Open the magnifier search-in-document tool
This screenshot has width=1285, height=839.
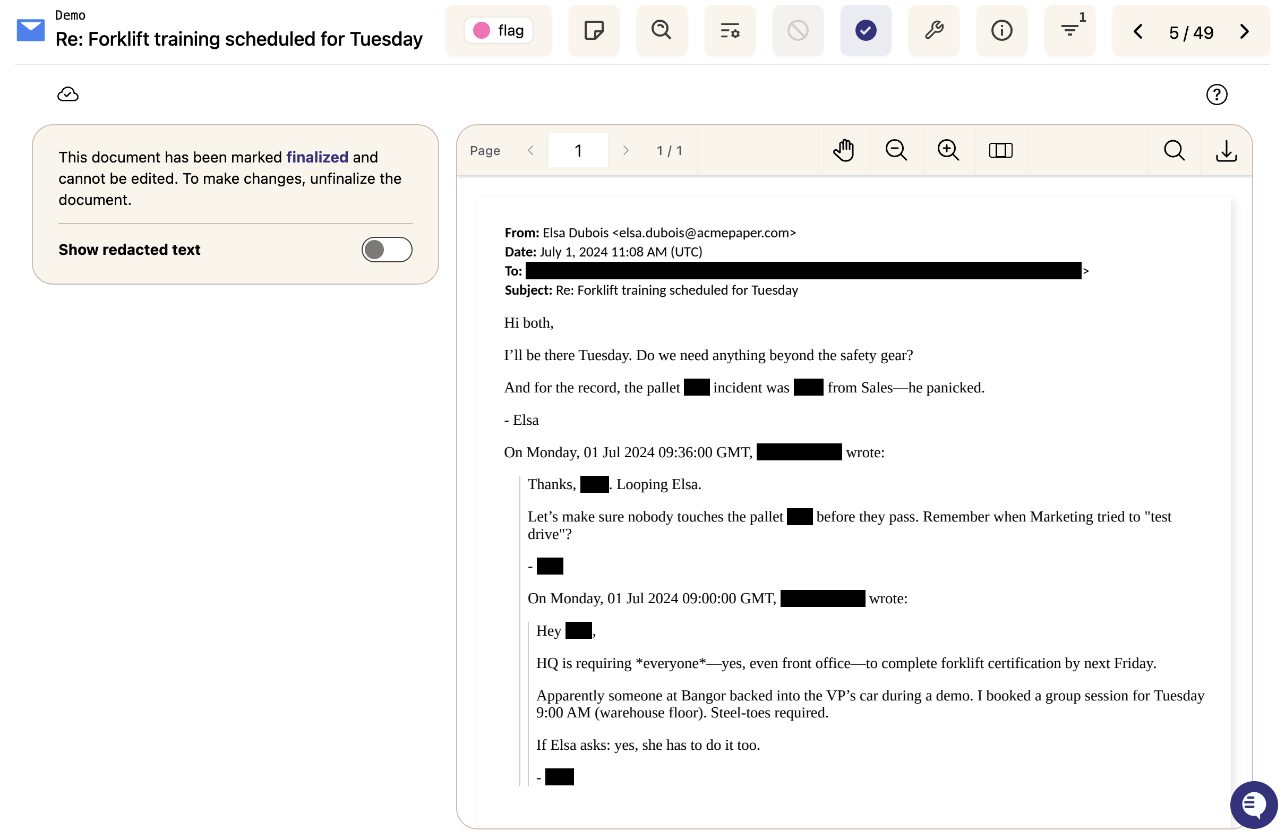click(x=662, y=30)
